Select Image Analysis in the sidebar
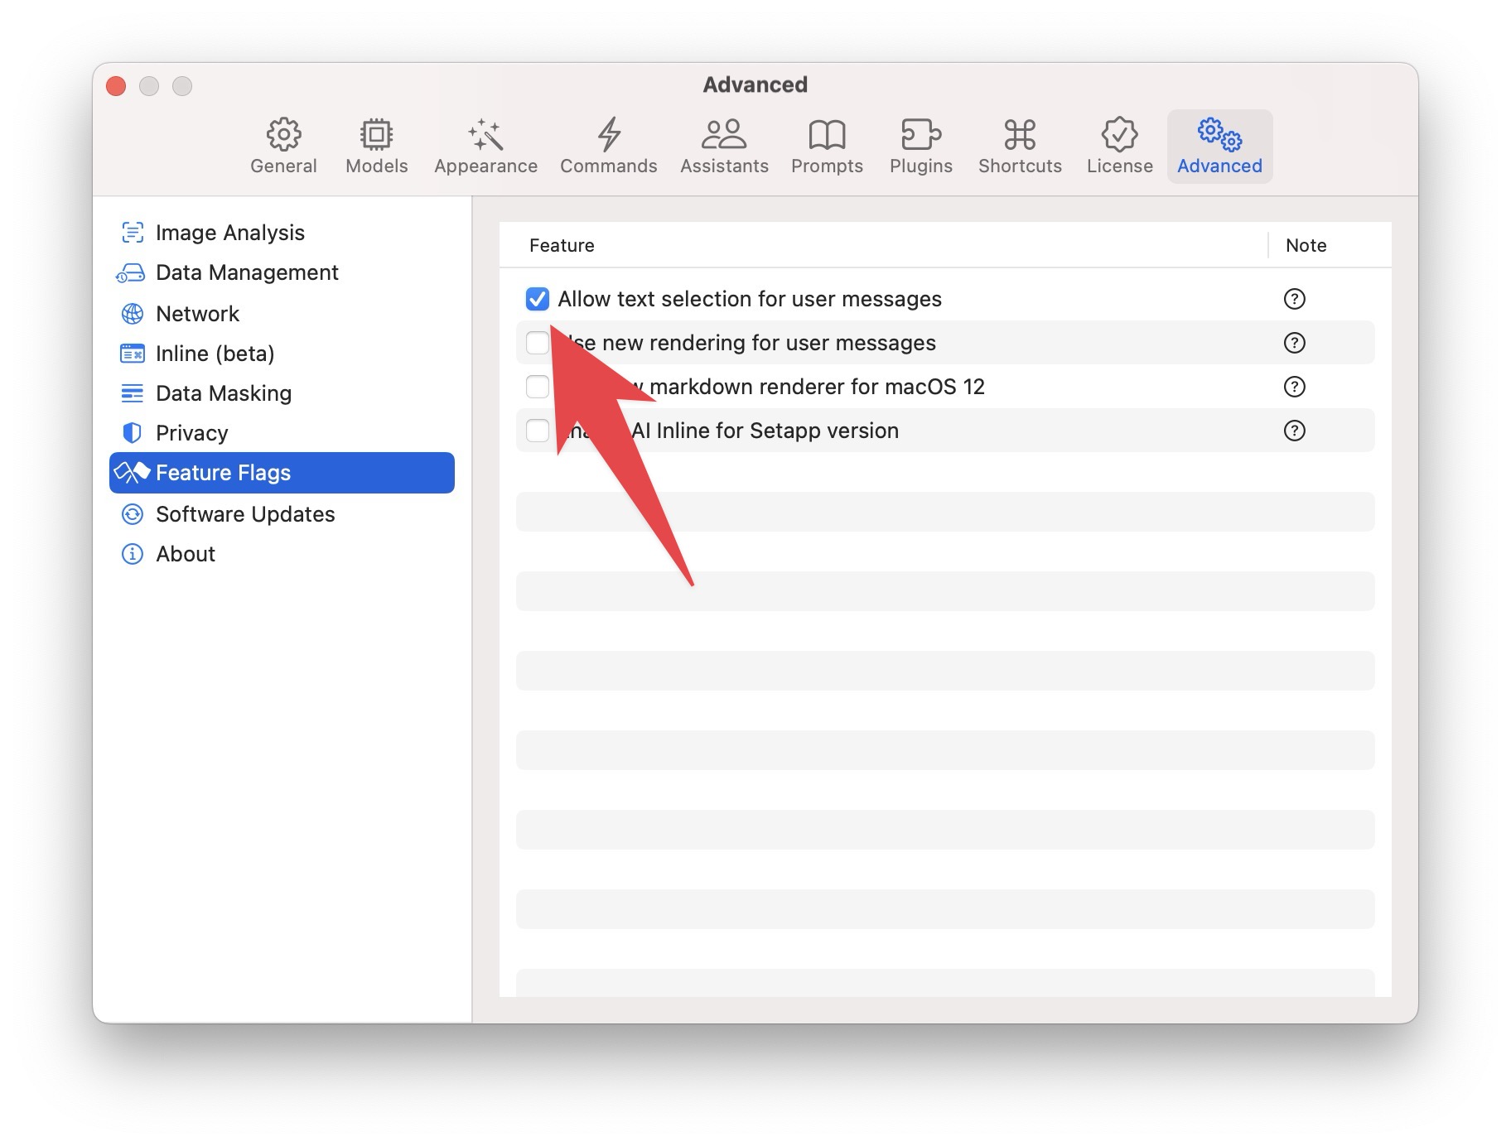The image size is (1511, 1146). click(x=229, y=233)
